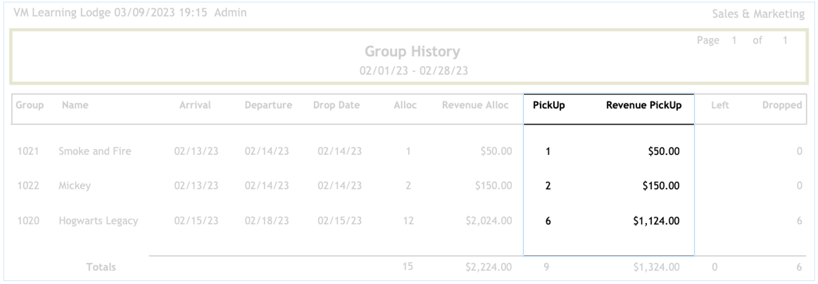The width and height of the screenshot is (818, 284).
Task: Select the Smoke and Fire group name
Action: [x=95, y=152]
